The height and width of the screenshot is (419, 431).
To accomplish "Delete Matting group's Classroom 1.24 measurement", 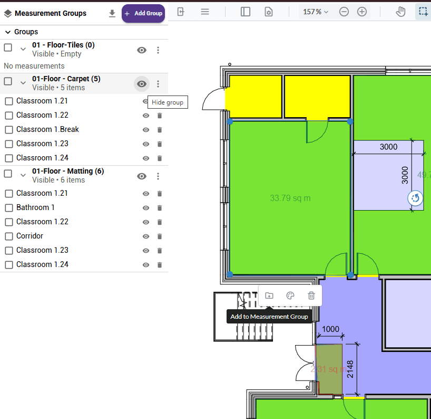I will pos(160,265).
